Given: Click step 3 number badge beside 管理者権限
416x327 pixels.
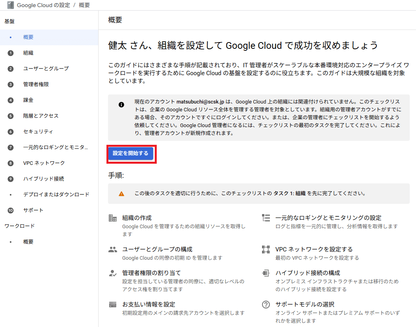Looking at the screenshot, I should click(11, 85).
